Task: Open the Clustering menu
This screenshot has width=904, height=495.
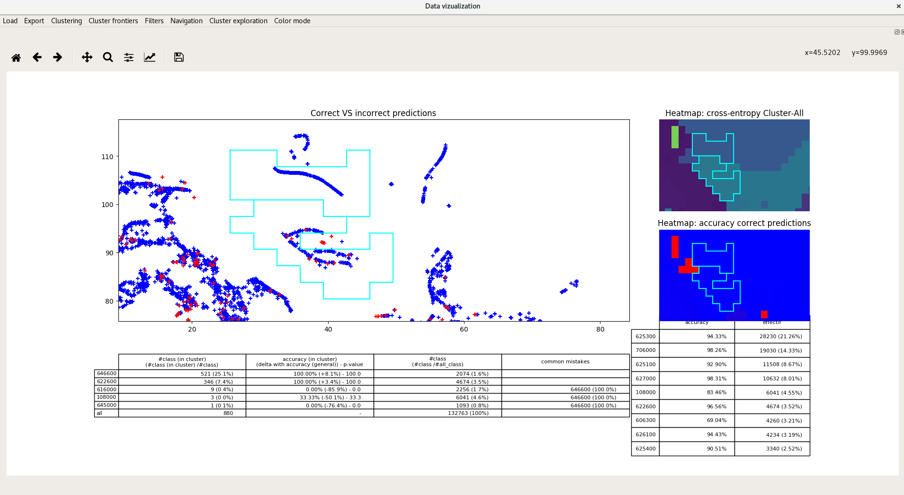Action: (66, 21)
